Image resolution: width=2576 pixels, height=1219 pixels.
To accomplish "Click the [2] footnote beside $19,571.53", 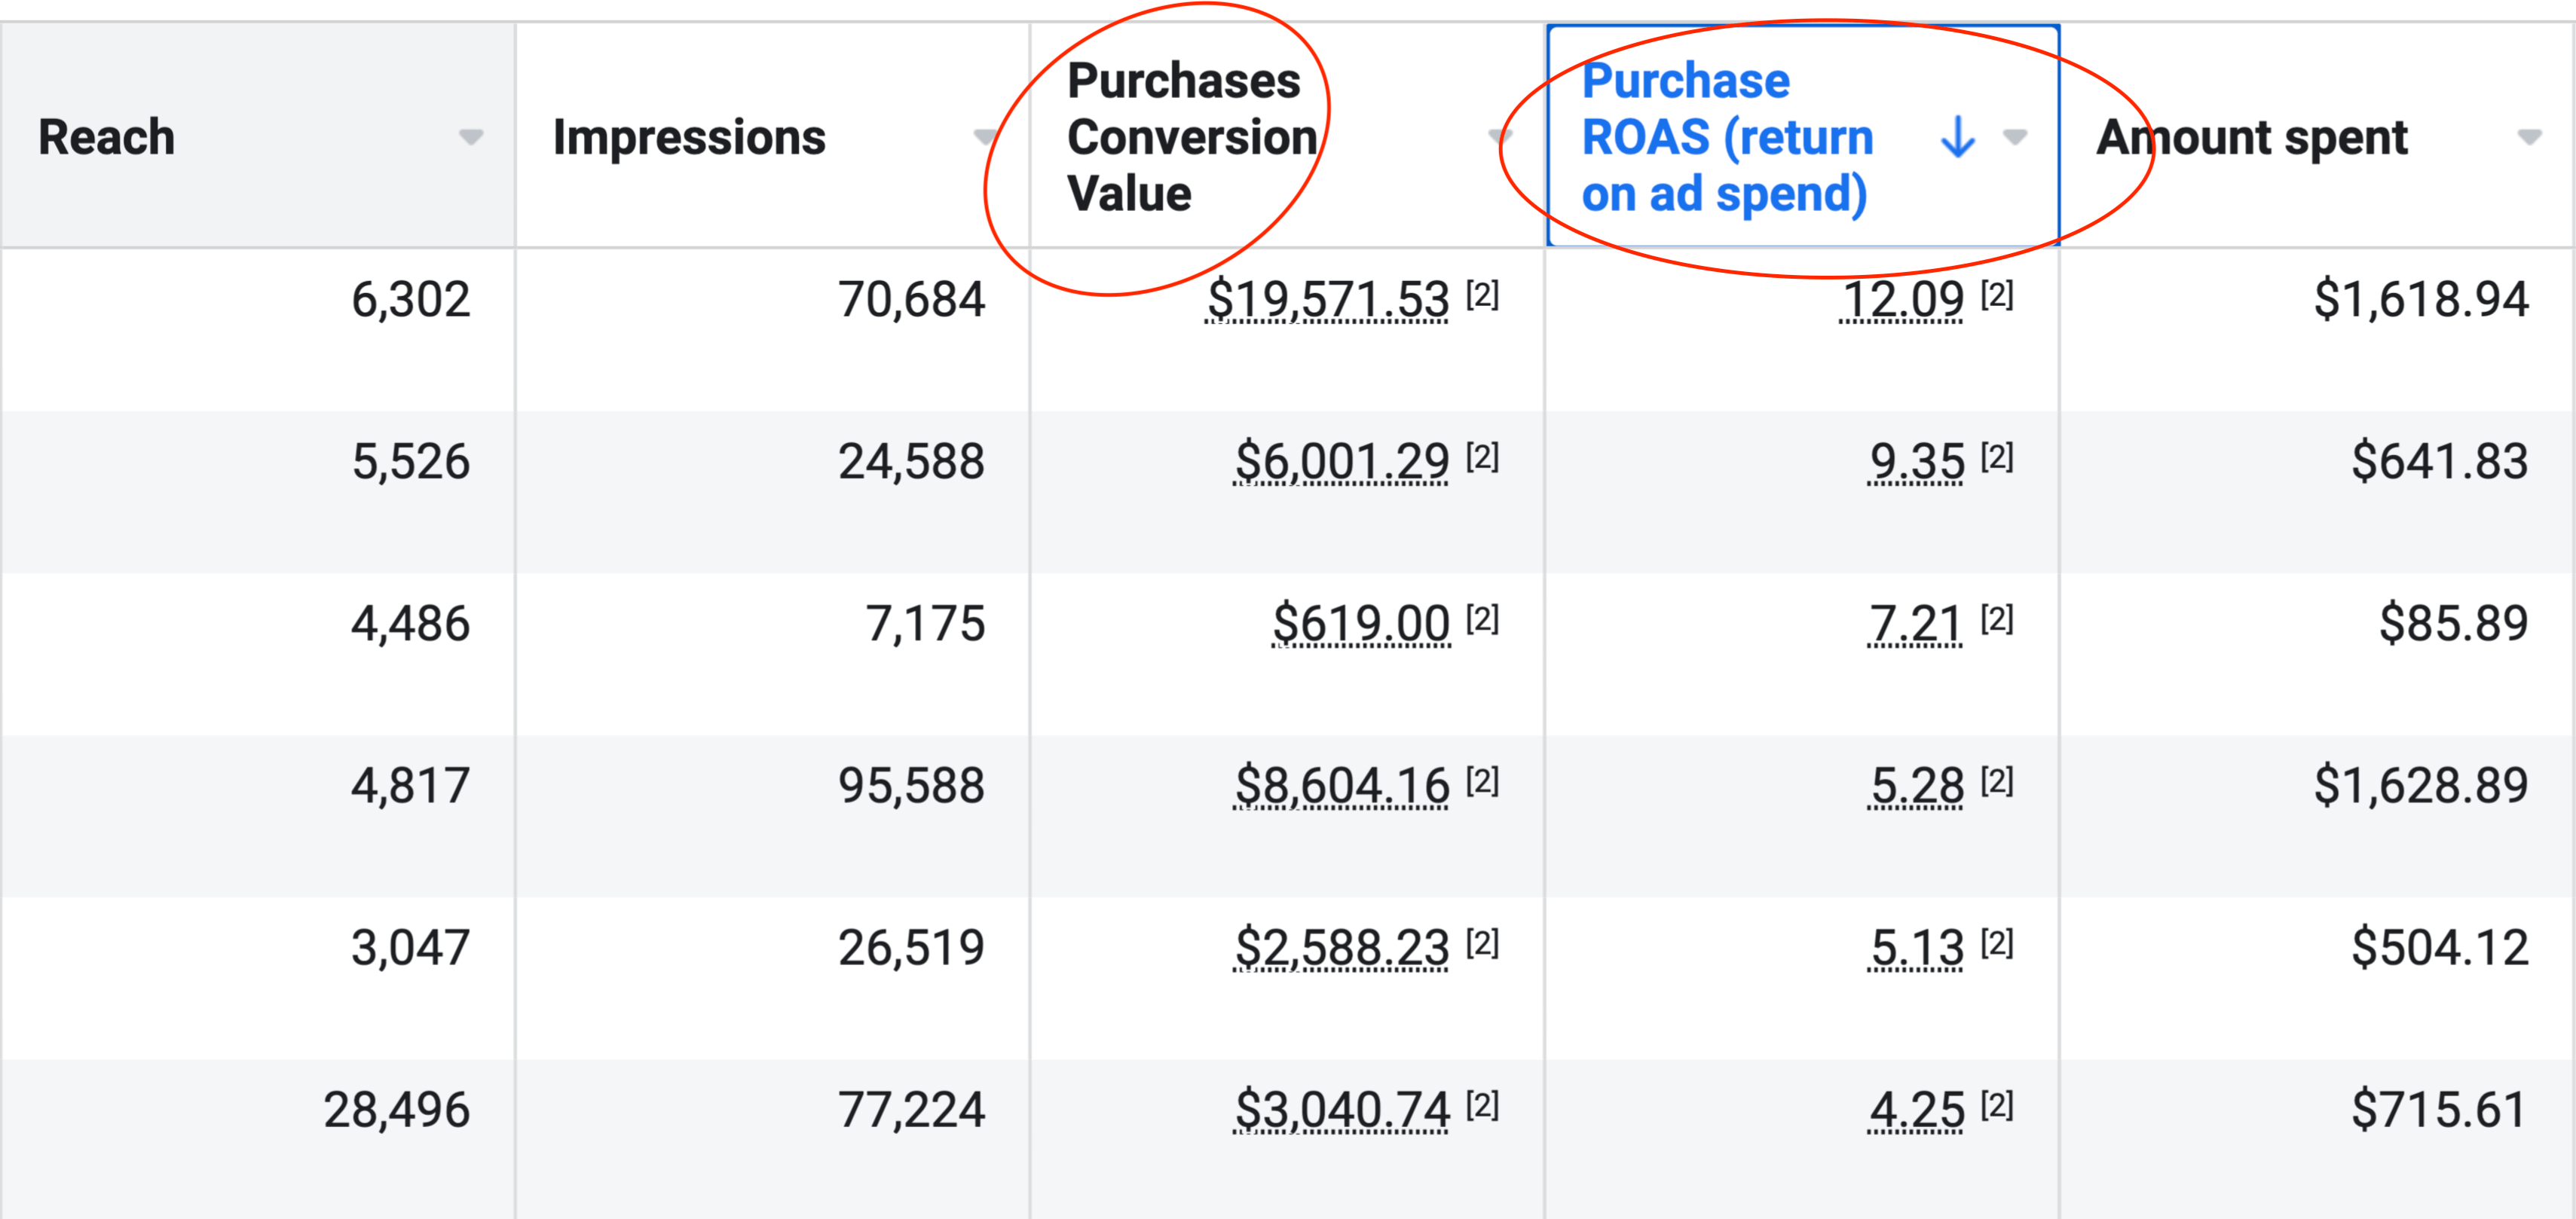I will (x=1482, y=295).
